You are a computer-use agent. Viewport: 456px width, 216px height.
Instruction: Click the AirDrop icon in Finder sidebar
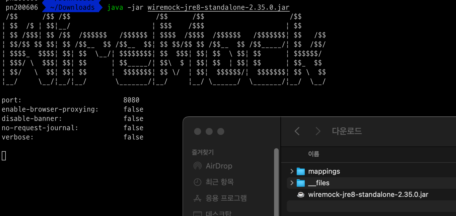click(198, 166)
